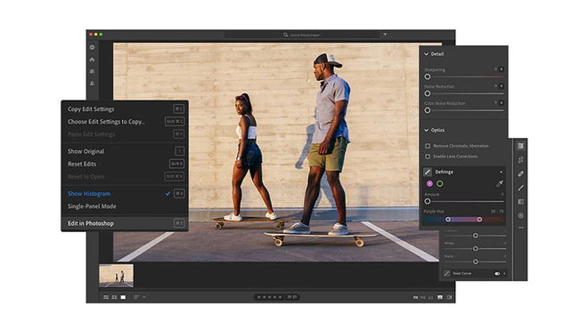Select the green fringe color circle
The image size is (588, 330).
point(439,183)
